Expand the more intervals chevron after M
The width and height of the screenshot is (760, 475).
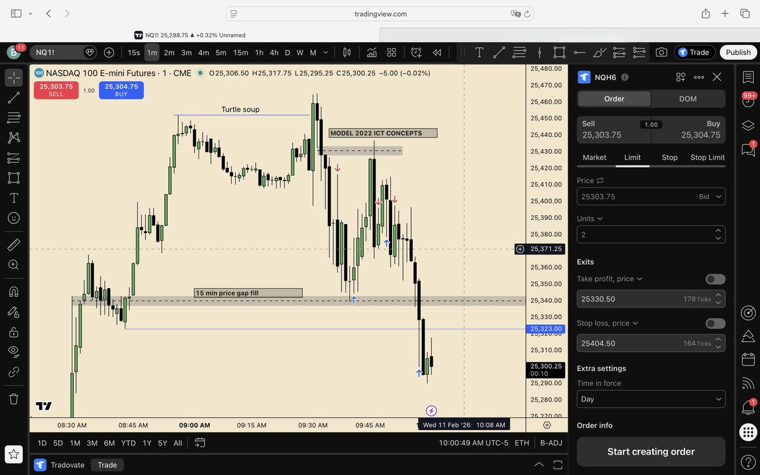pyautogui.click(x=326, y=53)
